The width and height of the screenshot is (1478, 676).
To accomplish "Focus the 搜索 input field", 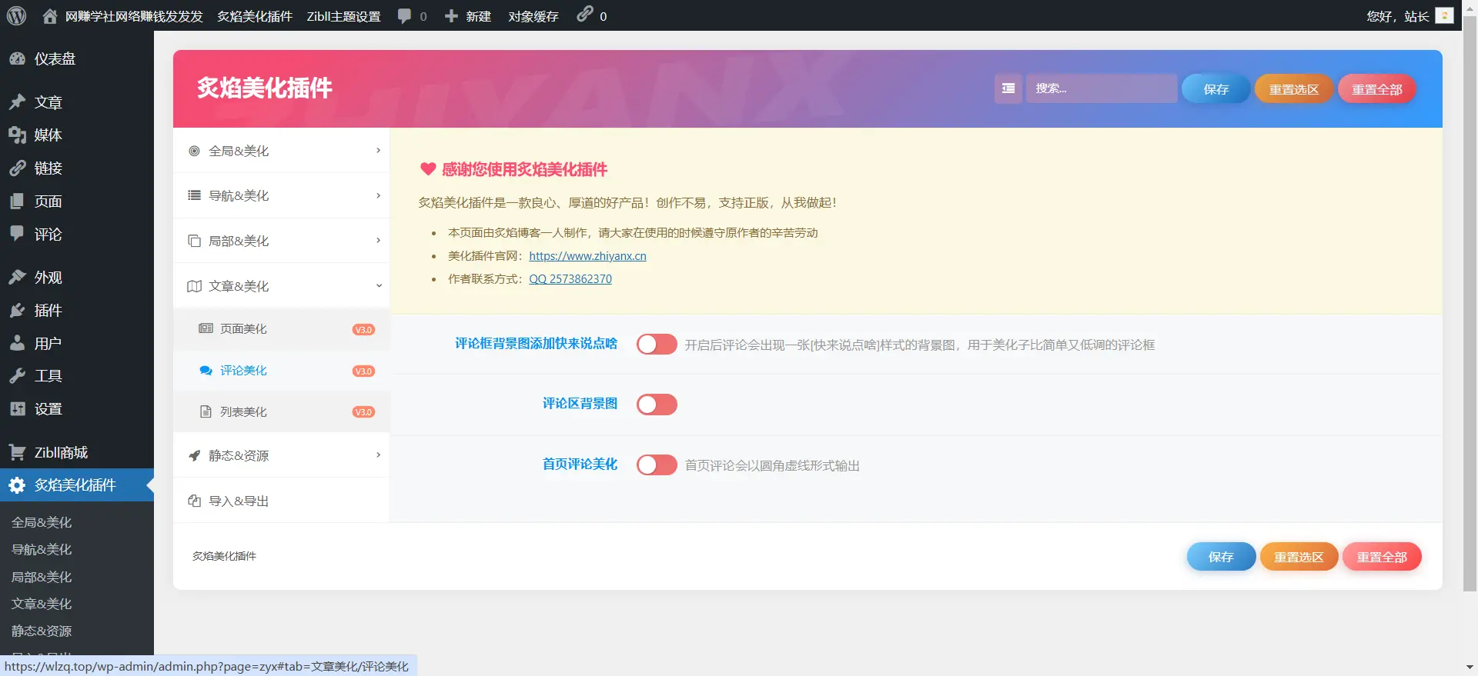I will pyautogui.click(x=1101, y=88).
